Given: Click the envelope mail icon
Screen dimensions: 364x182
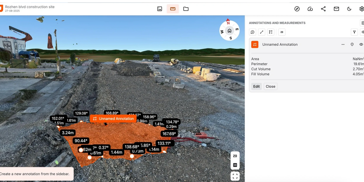Looking at the screenshot, I should [x=336, y=9].
